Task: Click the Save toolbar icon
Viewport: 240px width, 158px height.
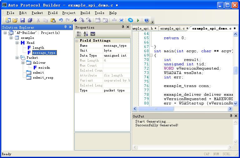Action: click(22, 21)
